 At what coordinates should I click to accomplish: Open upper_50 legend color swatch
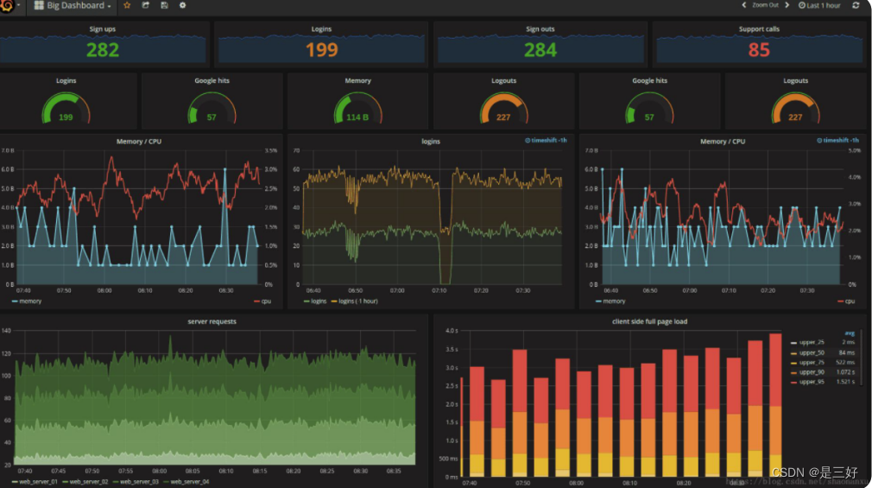[793, 352]
